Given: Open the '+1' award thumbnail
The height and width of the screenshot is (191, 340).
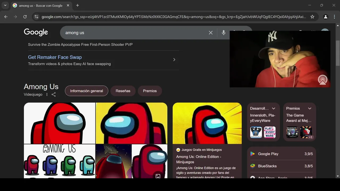Looking at the screenshot, I should click(306, 132).
